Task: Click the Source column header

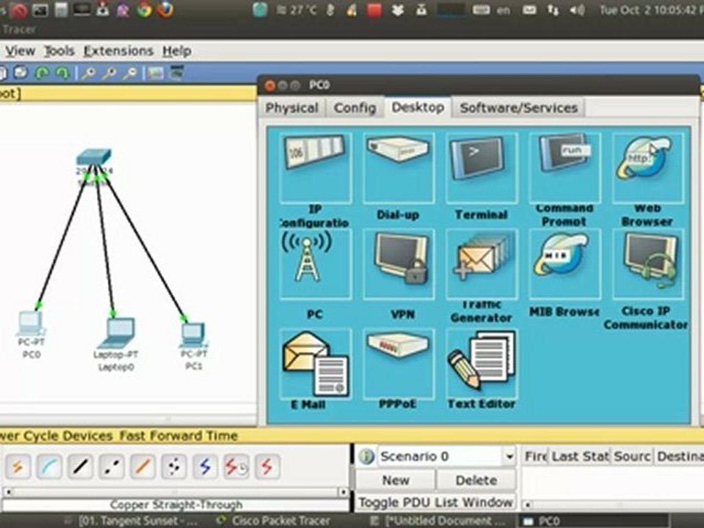Action: click(632, 456)
